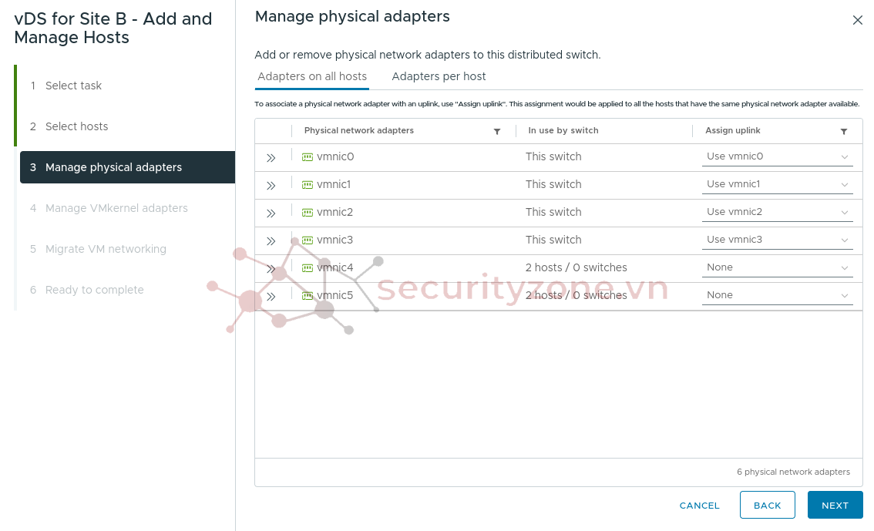Filter the Physical network adapters column
This screenshot has height=531, width=874.
pos(497,132)
